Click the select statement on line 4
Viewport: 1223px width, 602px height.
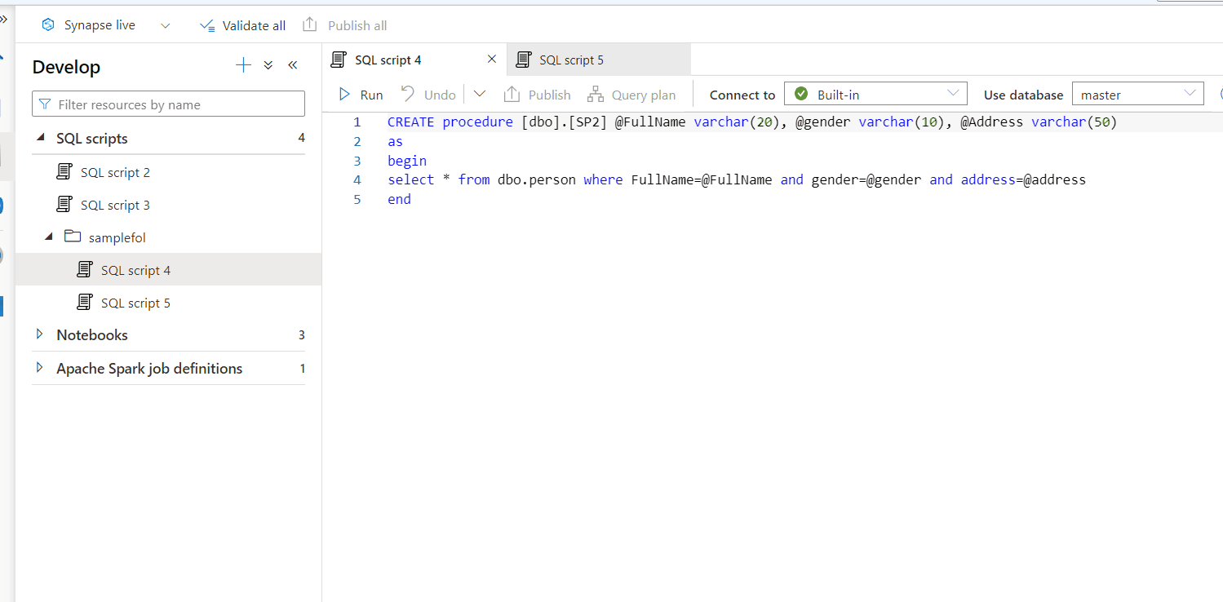737,179
